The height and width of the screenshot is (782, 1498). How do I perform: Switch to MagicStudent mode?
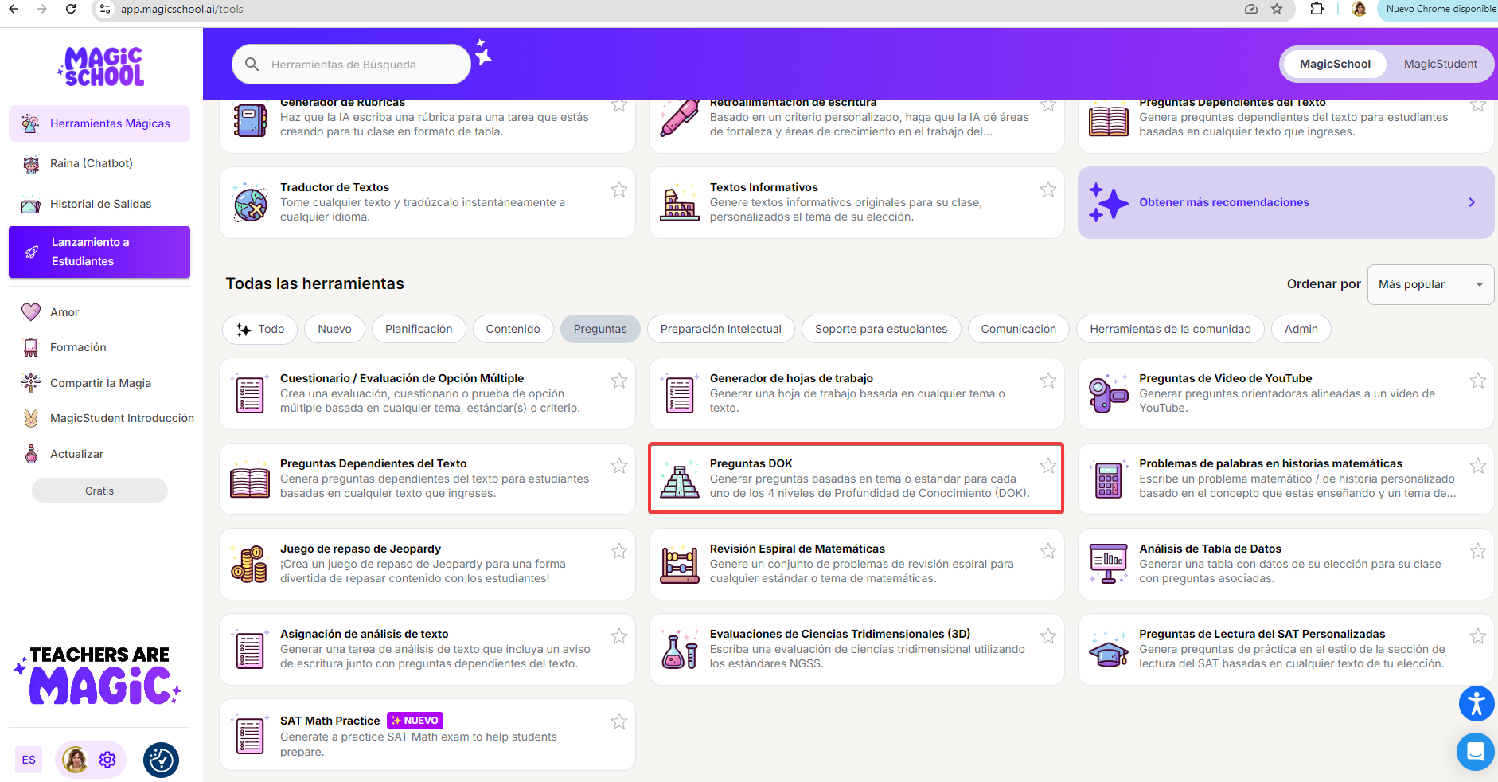pos(1439,64)
